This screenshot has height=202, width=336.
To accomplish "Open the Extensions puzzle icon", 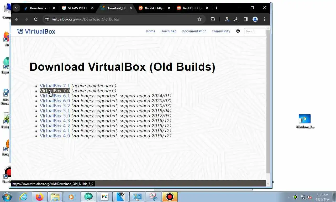I will (x=213, y=19).
